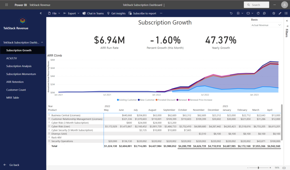This screenshot has height=170, width=290.
Task: Open the Basis Actual Revenue dropdown
Action: click(x=265, y=24)
